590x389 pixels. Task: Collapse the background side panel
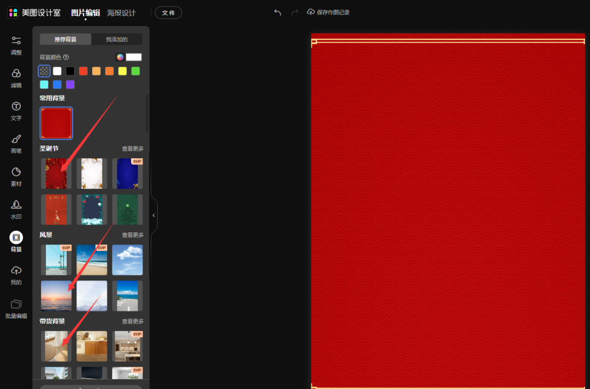pyautogui.click(x=154, y=216)
